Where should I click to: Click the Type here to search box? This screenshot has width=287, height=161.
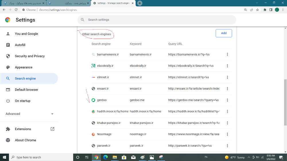point(41,157)
